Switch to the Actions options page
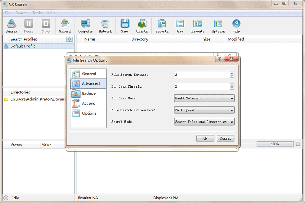The width and height of the screenshot is (305, 203). pyautogui.click(x=88, y=103)
